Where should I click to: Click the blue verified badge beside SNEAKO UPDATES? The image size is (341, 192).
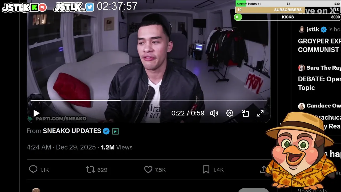click(x=106, y=131)
